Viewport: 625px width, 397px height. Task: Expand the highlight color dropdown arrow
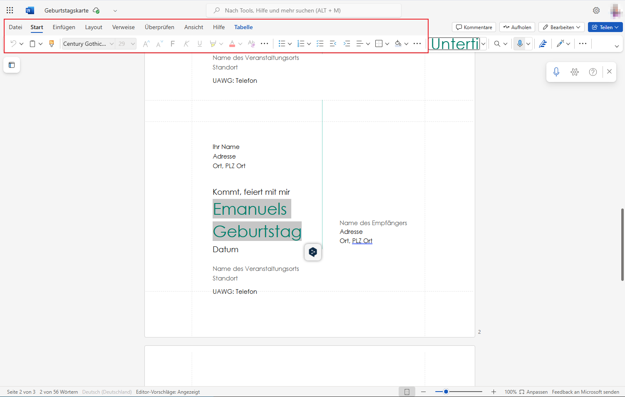tap(221, 44)
